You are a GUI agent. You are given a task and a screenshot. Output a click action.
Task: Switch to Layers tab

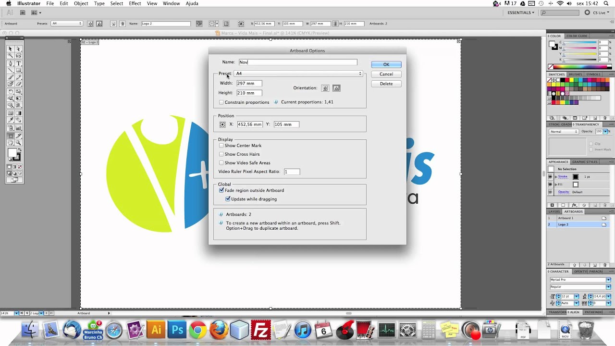click(554, 211)
